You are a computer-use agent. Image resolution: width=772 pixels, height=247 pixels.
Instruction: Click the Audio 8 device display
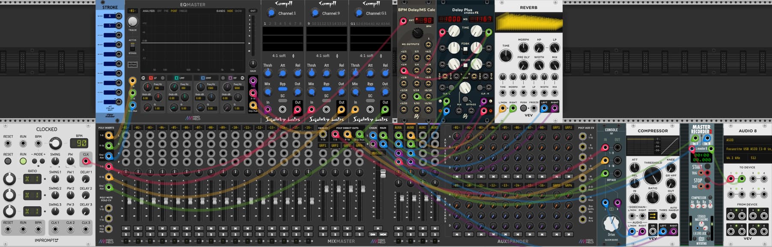tap(747, 149)
